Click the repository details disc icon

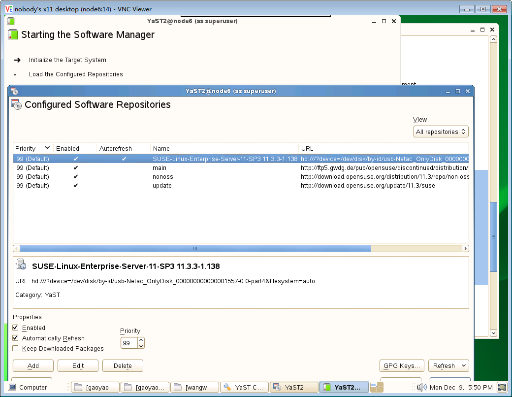[21, 265]
